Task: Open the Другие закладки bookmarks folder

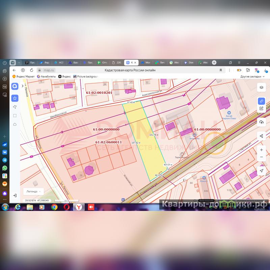Action: [252, 77]
